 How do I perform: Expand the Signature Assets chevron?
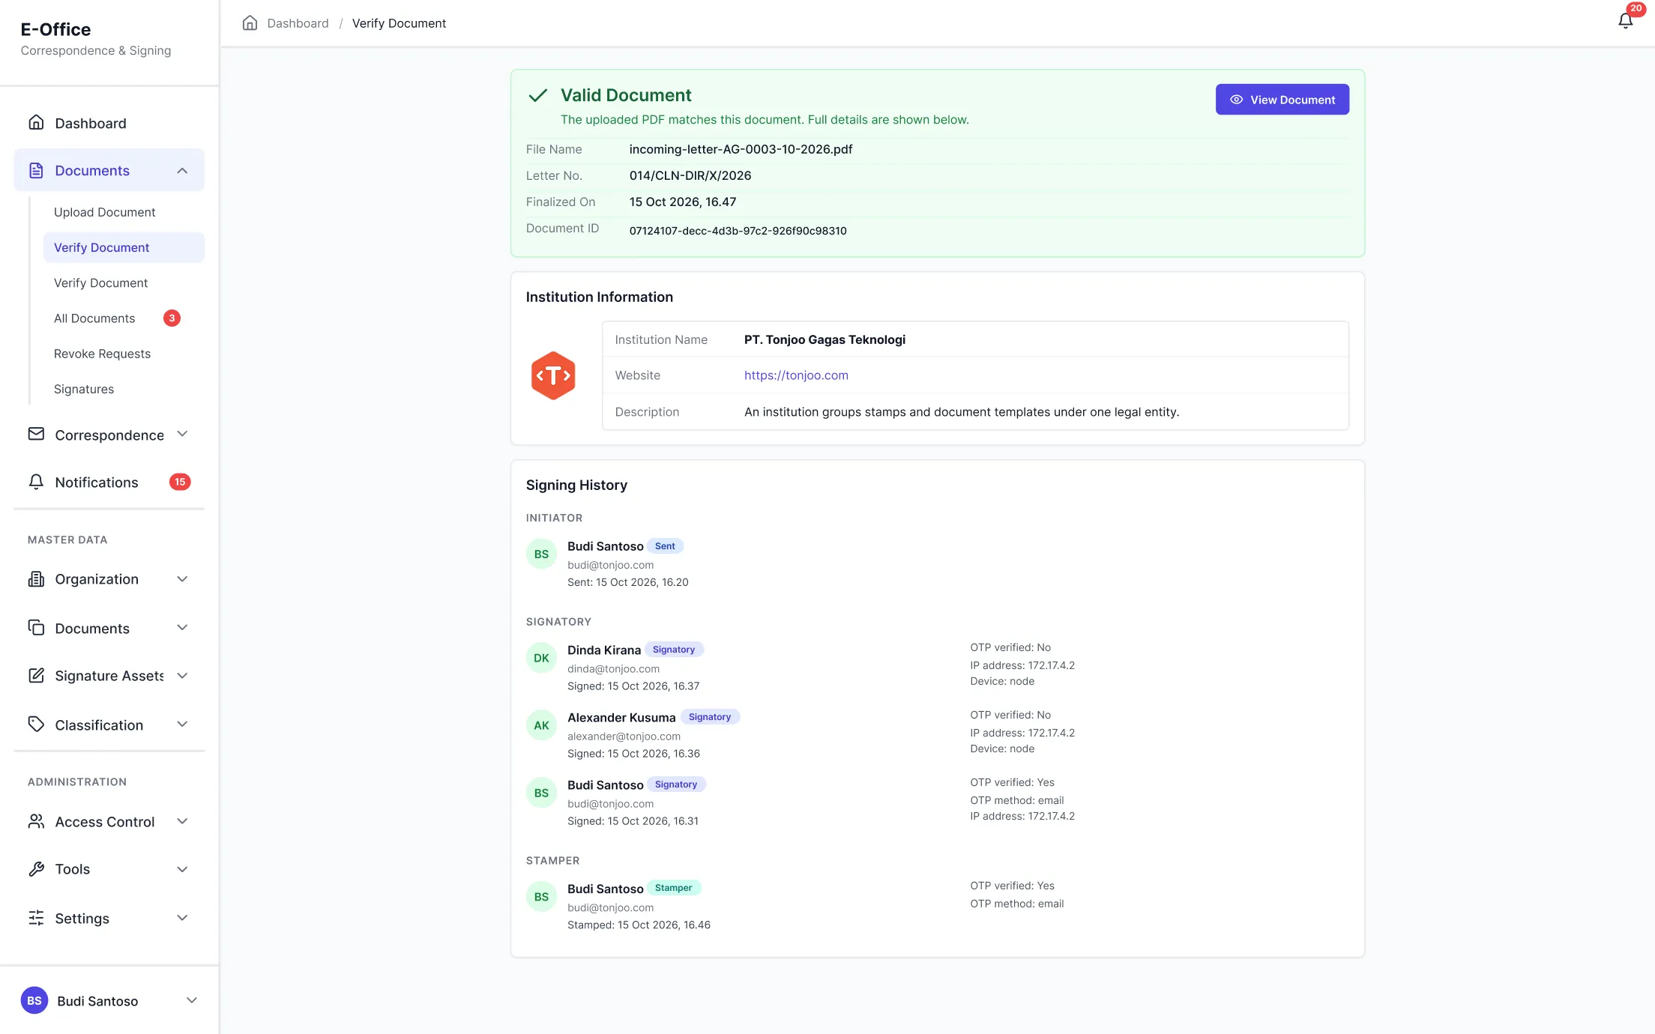pyautogui.click(x=182, y=675)
